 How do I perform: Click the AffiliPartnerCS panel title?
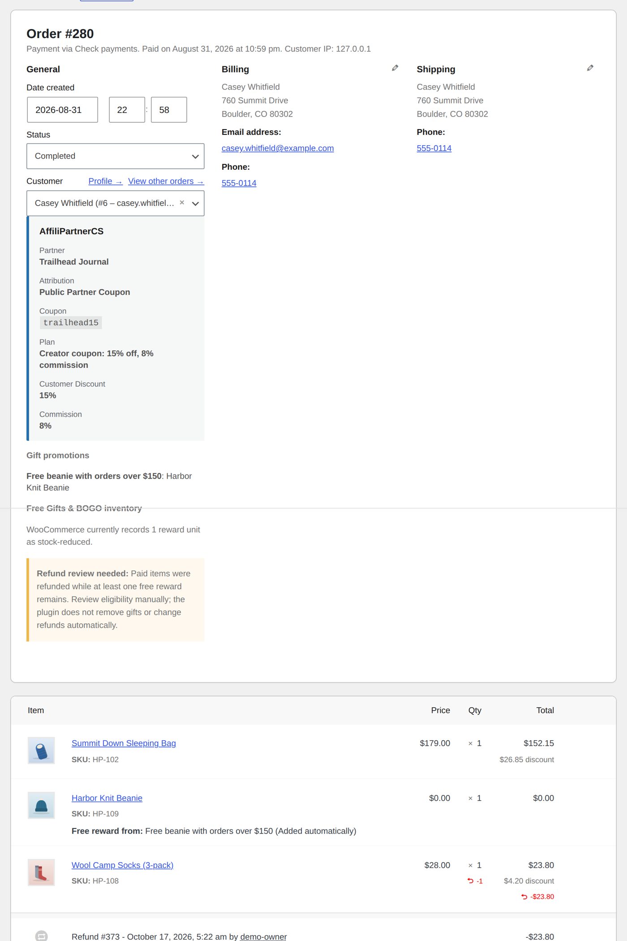71,231
